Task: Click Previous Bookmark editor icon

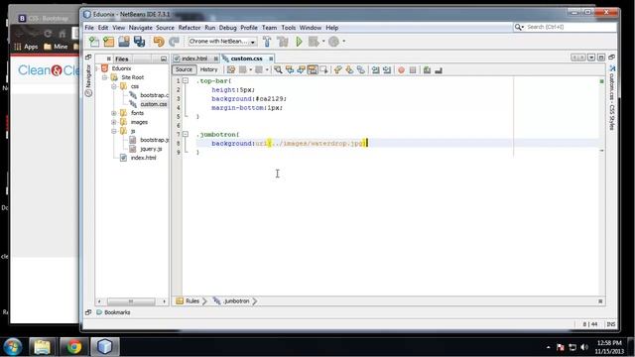Action: [x=338, y=70]
